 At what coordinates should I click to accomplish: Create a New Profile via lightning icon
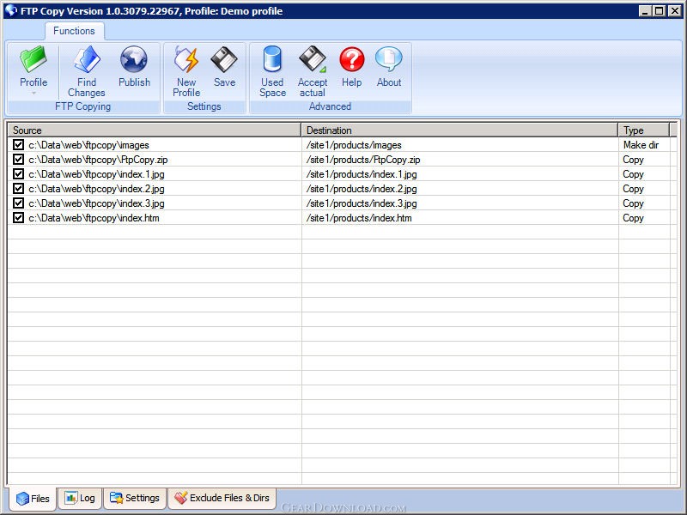click(x=186, y=59)
